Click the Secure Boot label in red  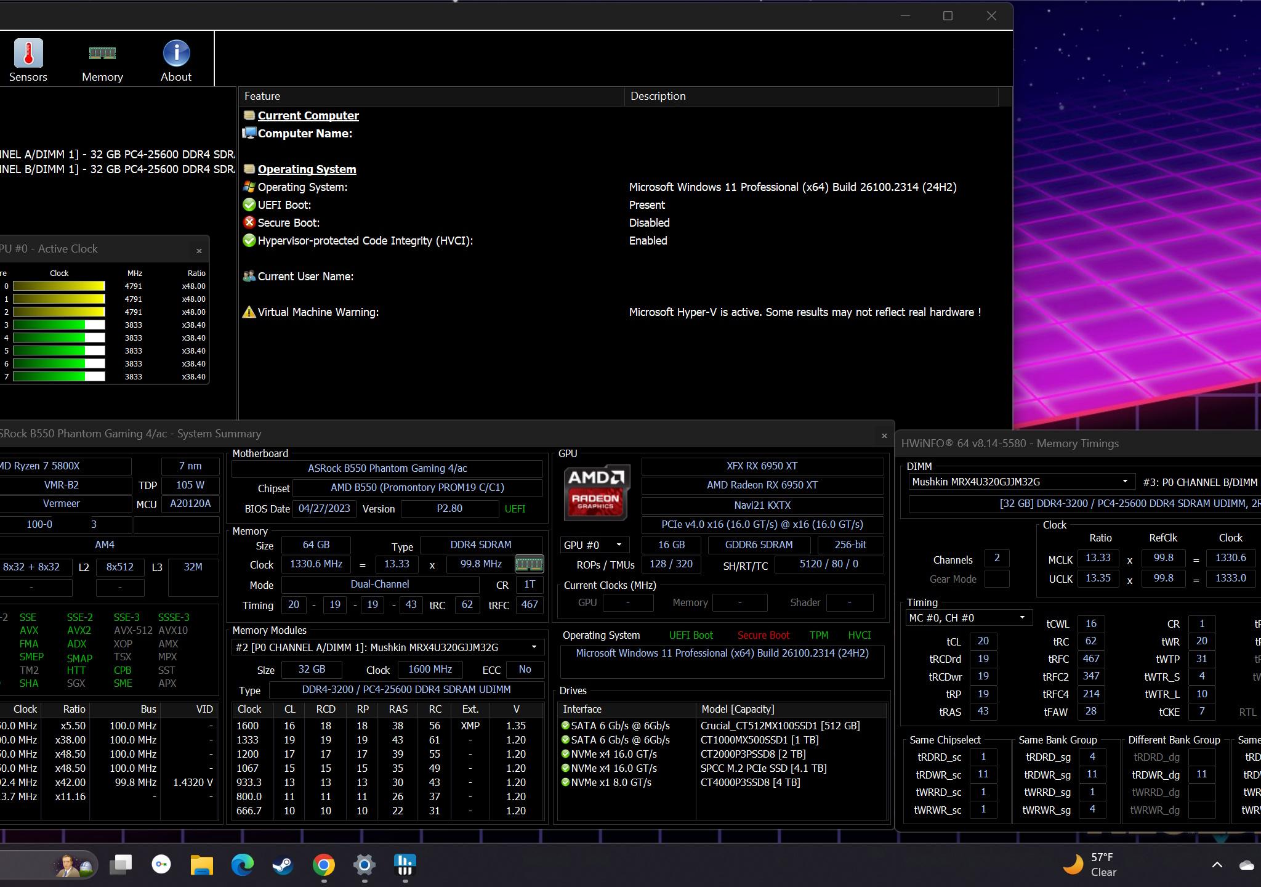[x=763, y=635]
